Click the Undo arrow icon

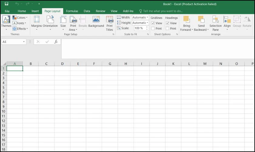[17, 4]
